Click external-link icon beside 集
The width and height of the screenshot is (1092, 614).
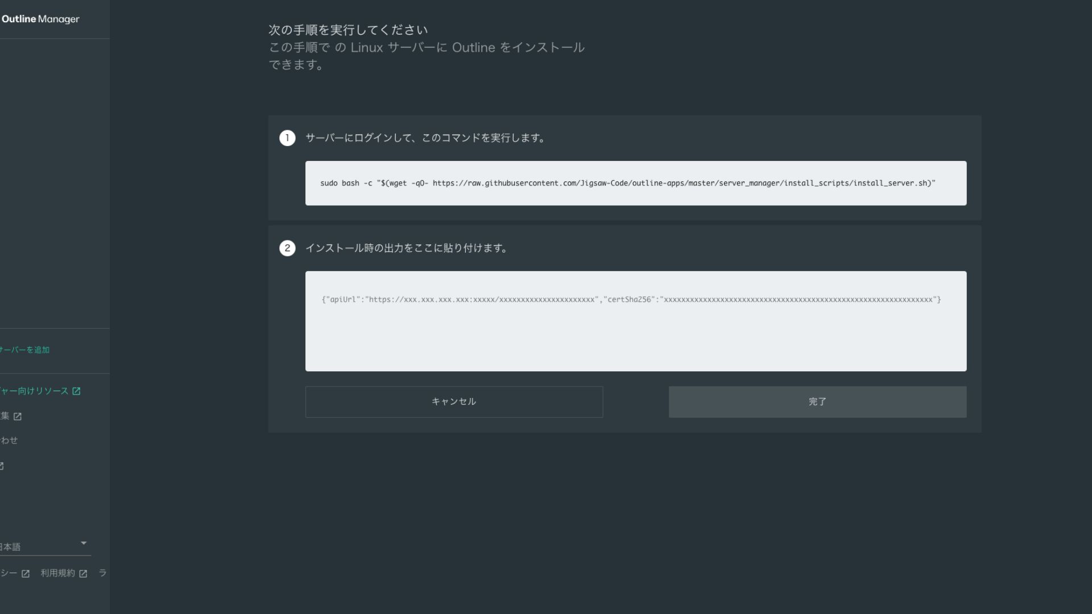[18, 417]
